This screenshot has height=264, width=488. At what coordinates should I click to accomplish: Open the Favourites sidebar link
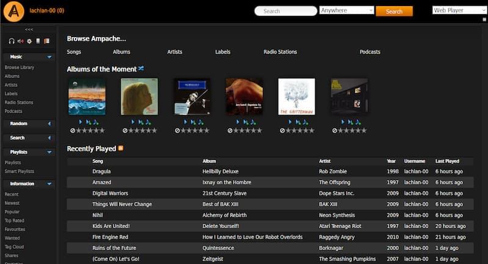[15, 229]
